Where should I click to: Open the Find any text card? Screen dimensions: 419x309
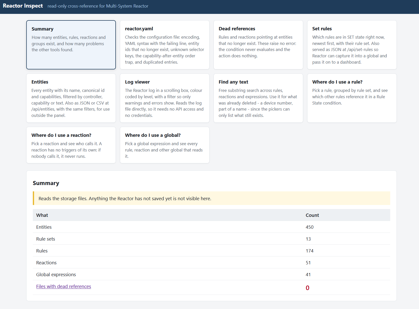click(x=258, y=98)
